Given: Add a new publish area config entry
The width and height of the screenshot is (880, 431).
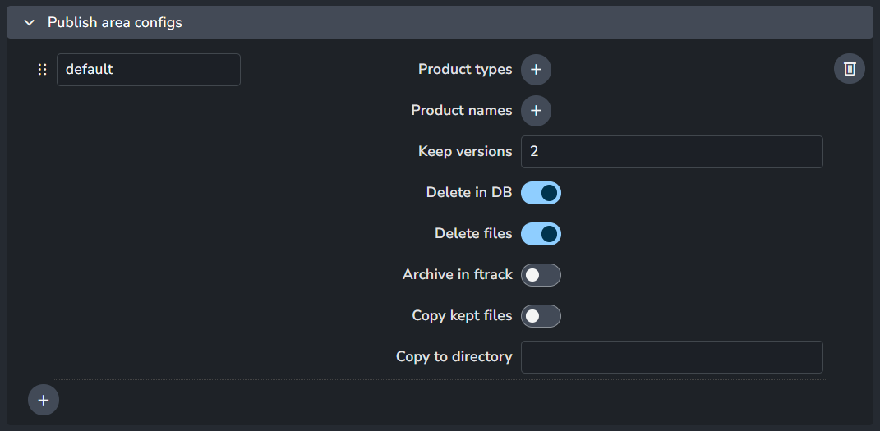Looking at the screenshot, I should (44, 400).
